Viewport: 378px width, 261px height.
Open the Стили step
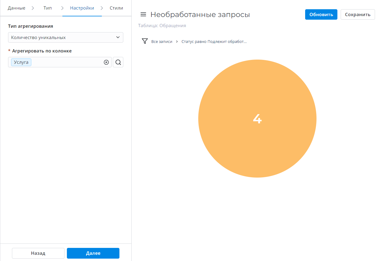pos(116,8)
